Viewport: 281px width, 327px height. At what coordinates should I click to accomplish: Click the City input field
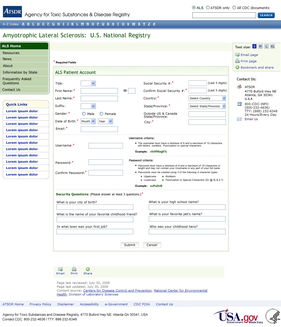coord(207,122)
